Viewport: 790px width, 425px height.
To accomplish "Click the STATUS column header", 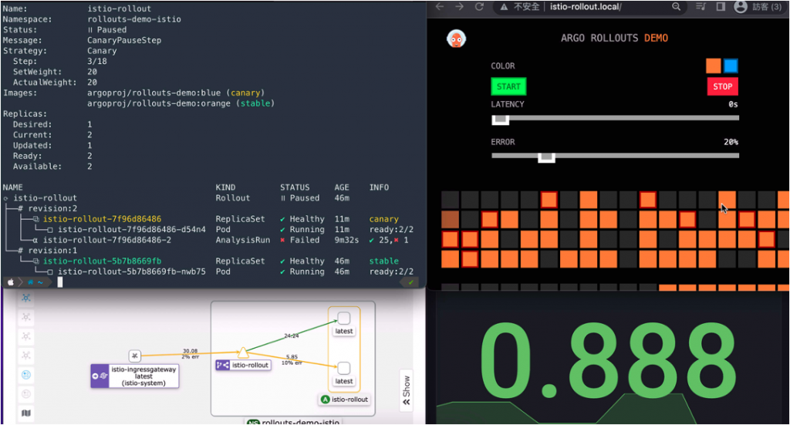I will click(295, 187).
